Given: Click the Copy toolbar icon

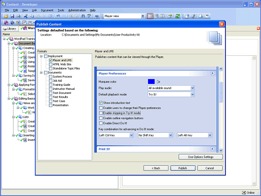Looking at the screenshot, I should pos(32,16).
